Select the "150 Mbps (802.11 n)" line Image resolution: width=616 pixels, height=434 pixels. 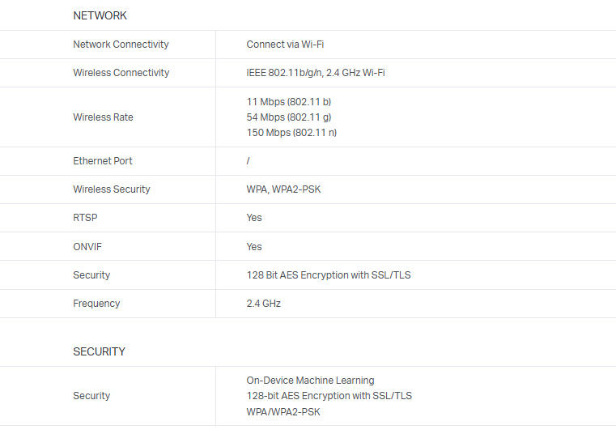pyautogui.click(x=291, y=133)
